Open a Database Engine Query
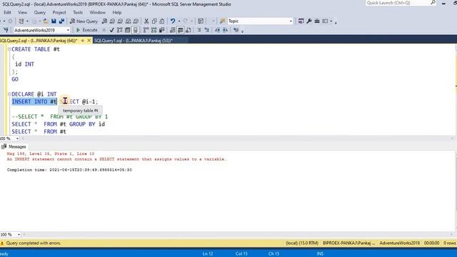The width and height of the screenshot is (457, 257). click(x=104, y=21)
